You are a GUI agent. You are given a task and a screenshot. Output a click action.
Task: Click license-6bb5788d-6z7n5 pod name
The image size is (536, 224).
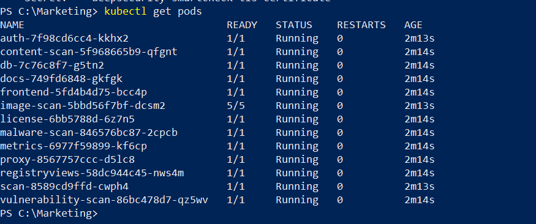[x=67, y=119]
